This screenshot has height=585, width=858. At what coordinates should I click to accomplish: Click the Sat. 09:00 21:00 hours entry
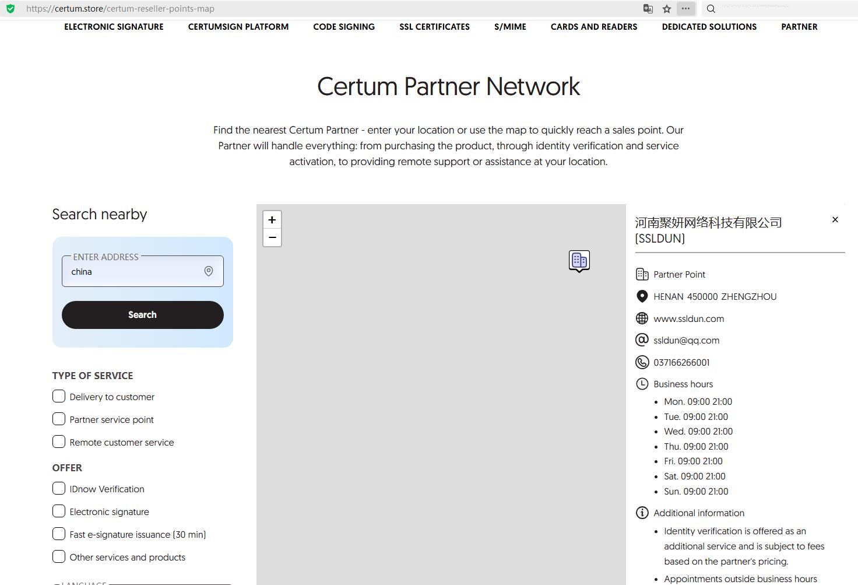pos(695,477)
